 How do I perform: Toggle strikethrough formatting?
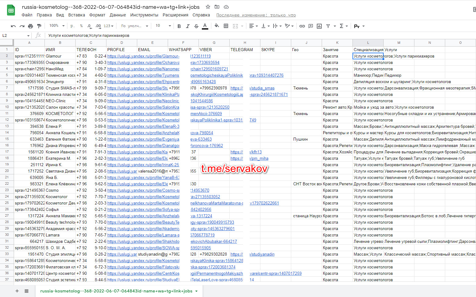click(x=196, y=26)
